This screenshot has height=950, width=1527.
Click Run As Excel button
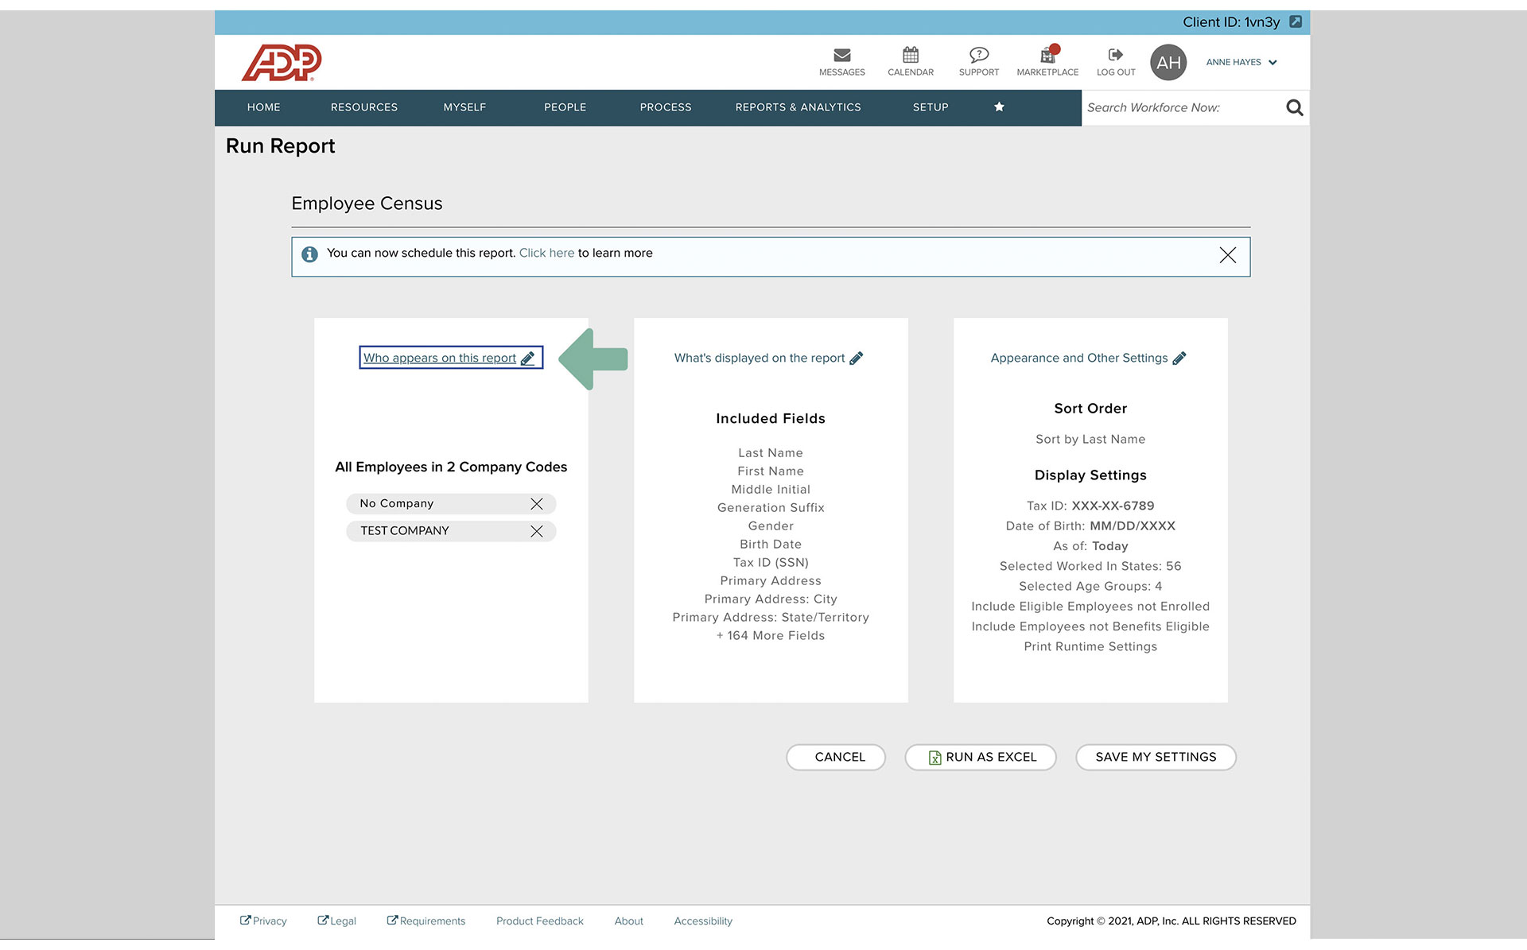coord(981,757)
